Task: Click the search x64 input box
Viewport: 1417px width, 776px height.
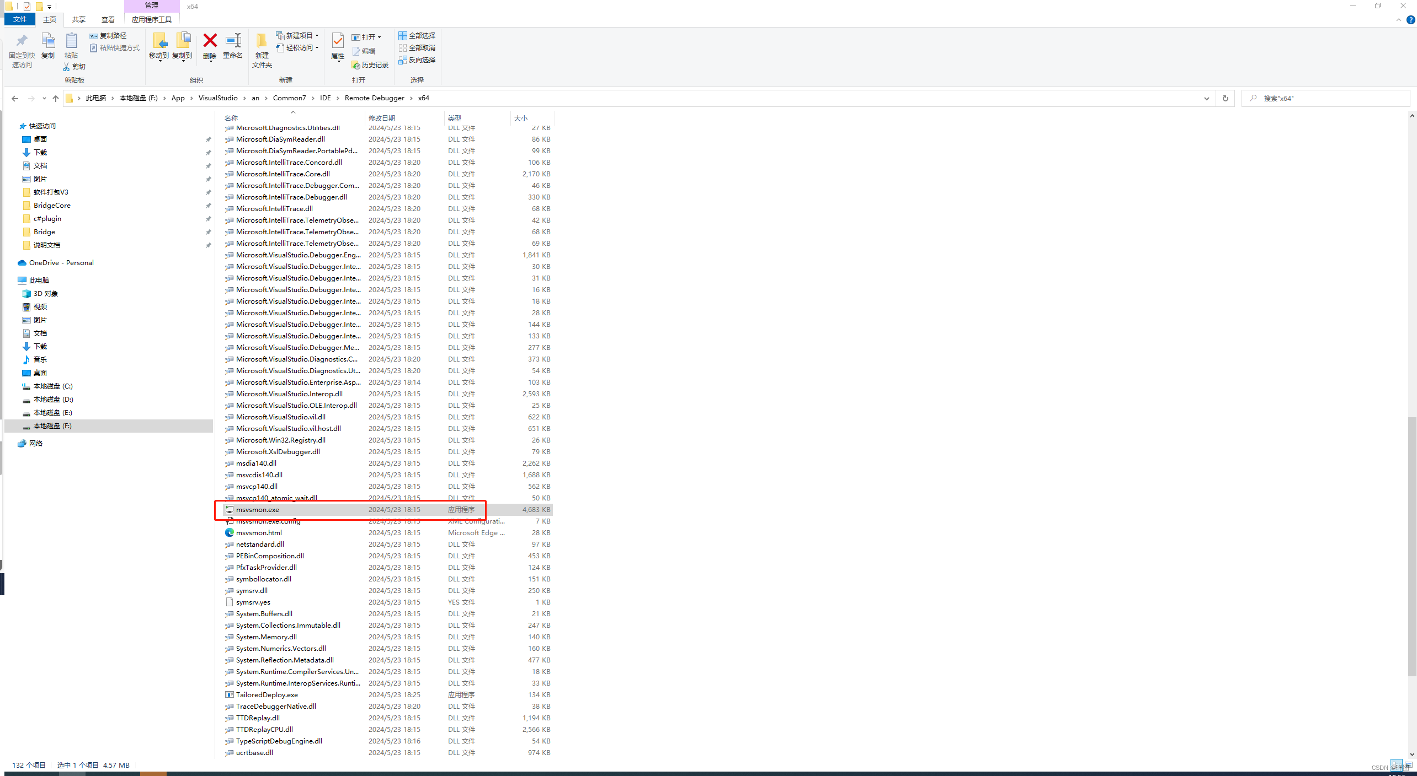Action: pos(1327,98)
